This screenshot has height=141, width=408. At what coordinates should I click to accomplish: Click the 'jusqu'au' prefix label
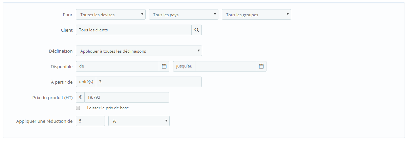click(x=184, y=66)
